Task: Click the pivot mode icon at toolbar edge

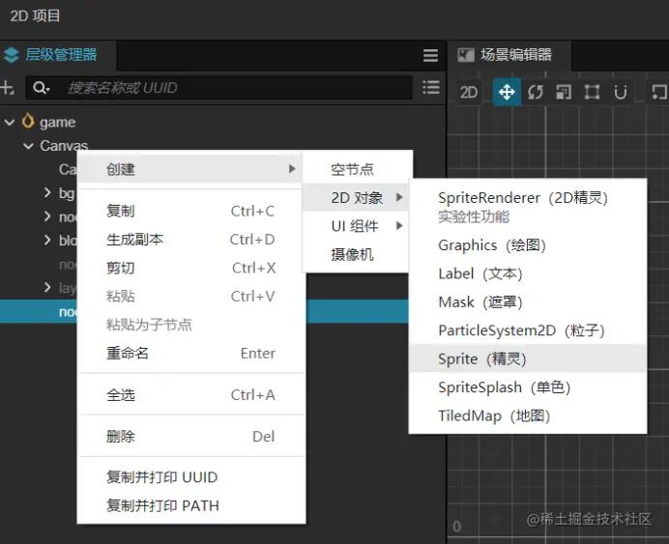Action: 659,92
